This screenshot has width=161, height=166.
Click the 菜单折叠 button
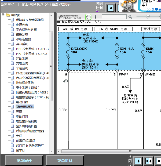click(65, 161)
